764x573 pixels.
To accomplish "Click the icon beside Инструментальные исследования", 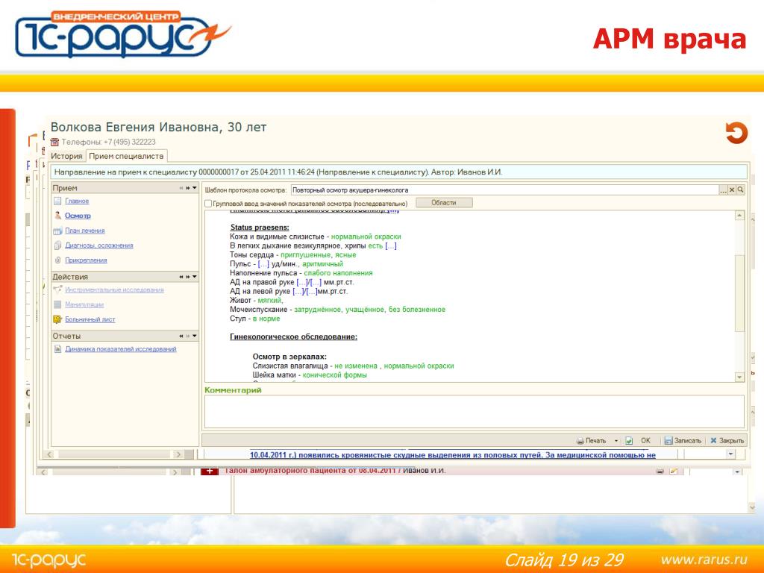I will click(x=57, y=290).
